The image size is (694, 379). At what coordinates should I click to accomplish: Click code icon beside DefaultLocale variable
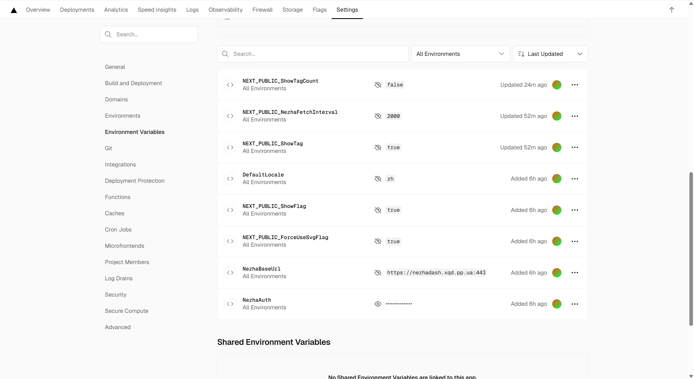230,179
